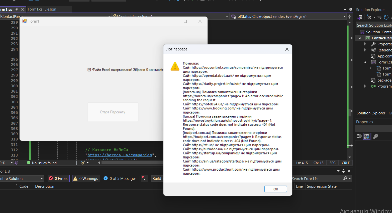The image size is (392, 213).
Task: Click the Property Pages wrench icon
Action: pos(375,136)
